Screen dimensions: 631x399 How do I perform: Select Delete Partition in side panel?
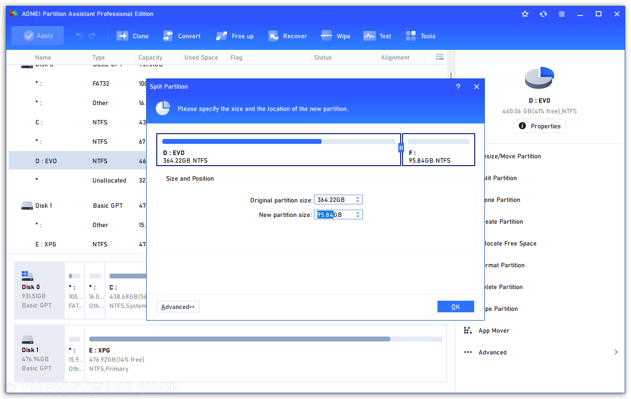click(503, 287)
